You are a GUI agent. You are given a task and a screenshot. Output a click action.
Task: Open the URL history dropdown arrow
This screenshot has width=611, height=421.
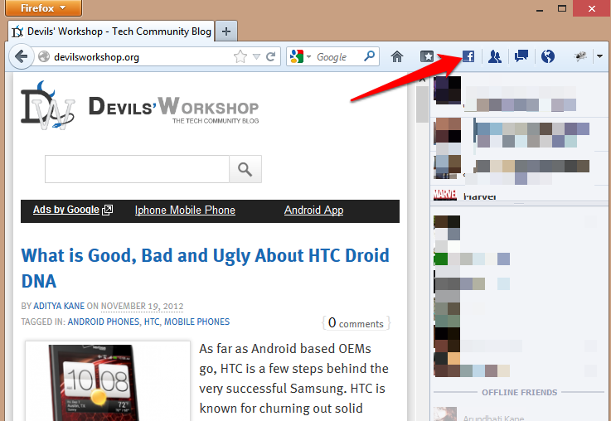point(256,57)
